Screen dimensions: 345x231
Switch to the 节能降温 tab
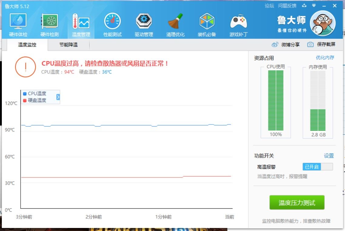coord(69,45)
